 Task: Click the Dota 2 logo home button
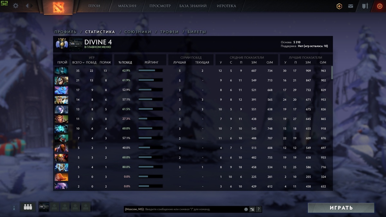click(58, 7)
